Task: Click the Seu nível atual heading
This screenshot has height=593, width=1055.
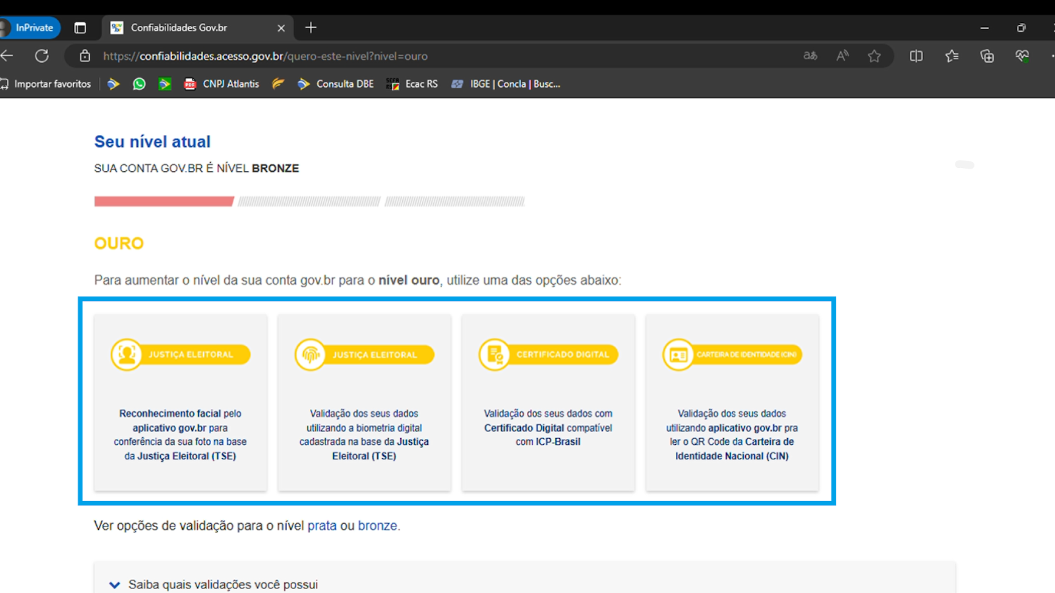Action: point(152,142)
